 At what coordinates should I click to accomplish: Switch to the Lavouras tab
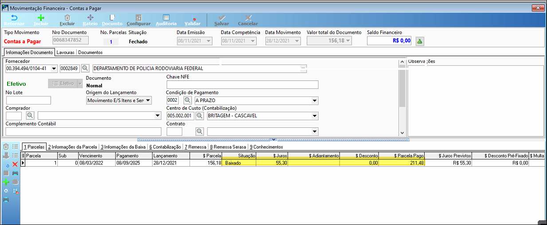coord(65,52)
